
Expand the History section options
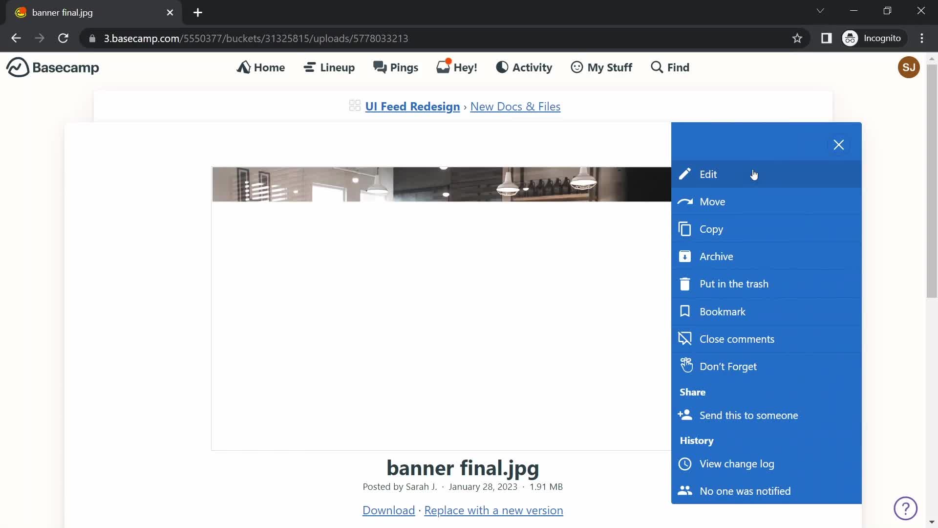pyautogui.click(x=696, y=440)
